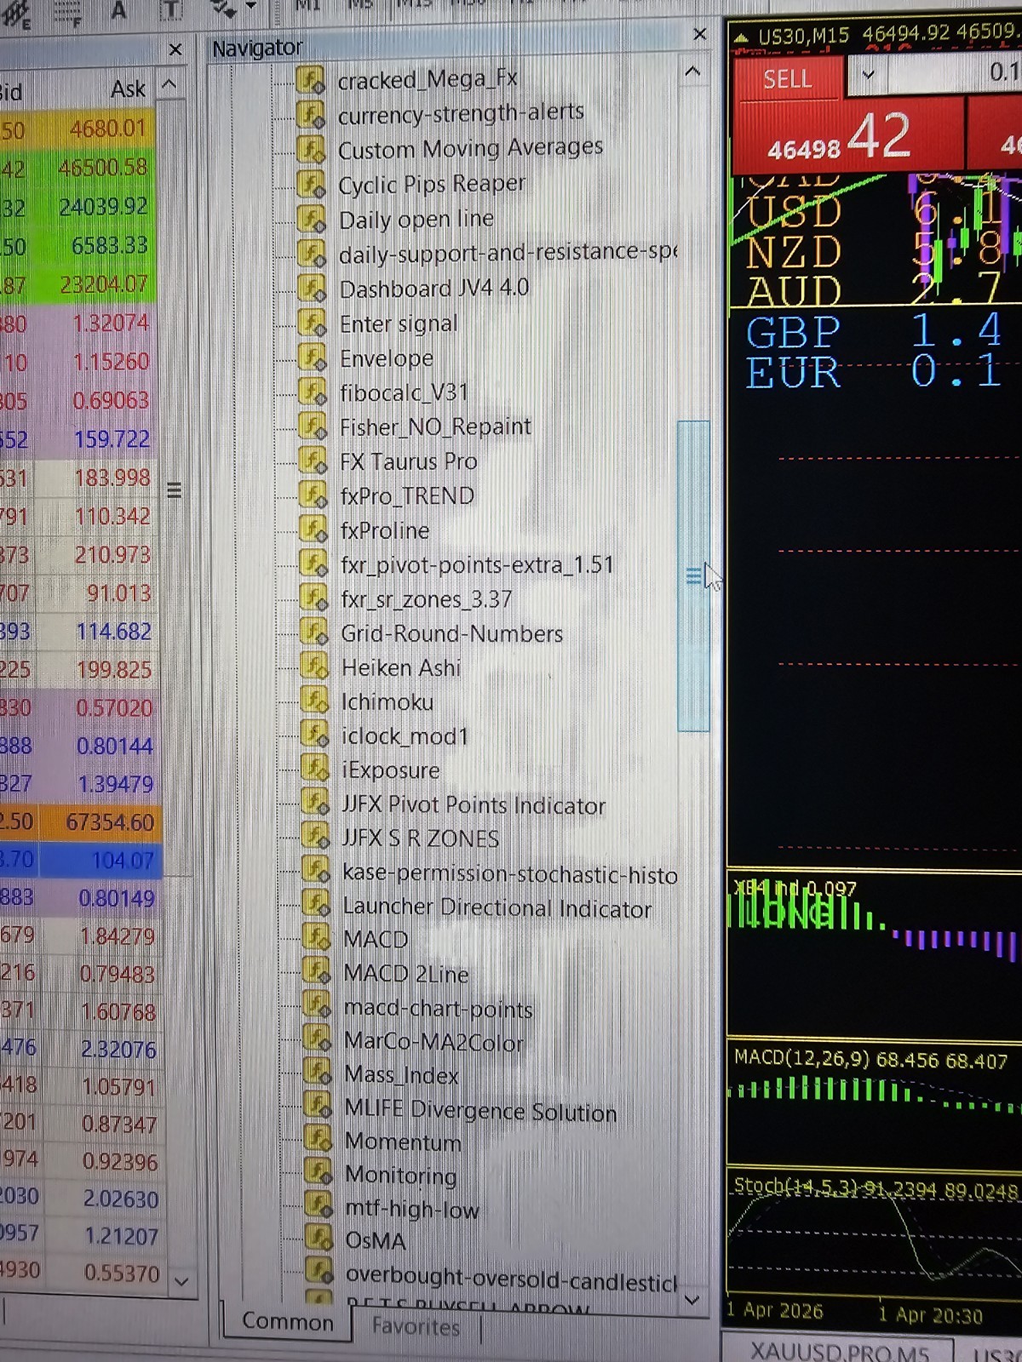Click the Heiken Ashi indicator icon
Viewport: 1022px width, 1362px height.
(314, 667)
